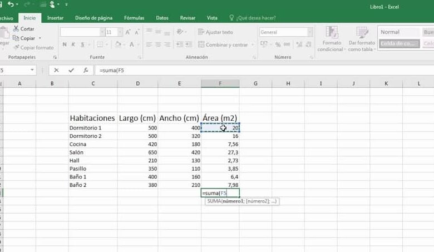Screen dimensions: 434x252
Task: Toggle Cursiva (K) italic formatting
Action: (x=73, y=45)
